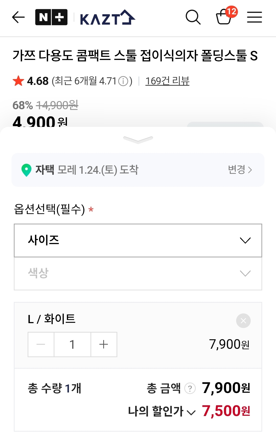Collapse the option sheet with handle chevron
276x437 pixels.
138,139
